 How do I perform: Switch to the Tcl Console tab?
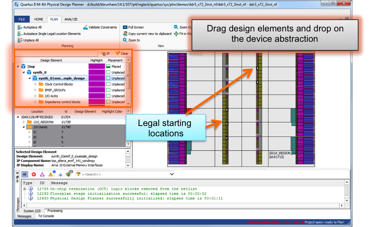tap(46, 216)
